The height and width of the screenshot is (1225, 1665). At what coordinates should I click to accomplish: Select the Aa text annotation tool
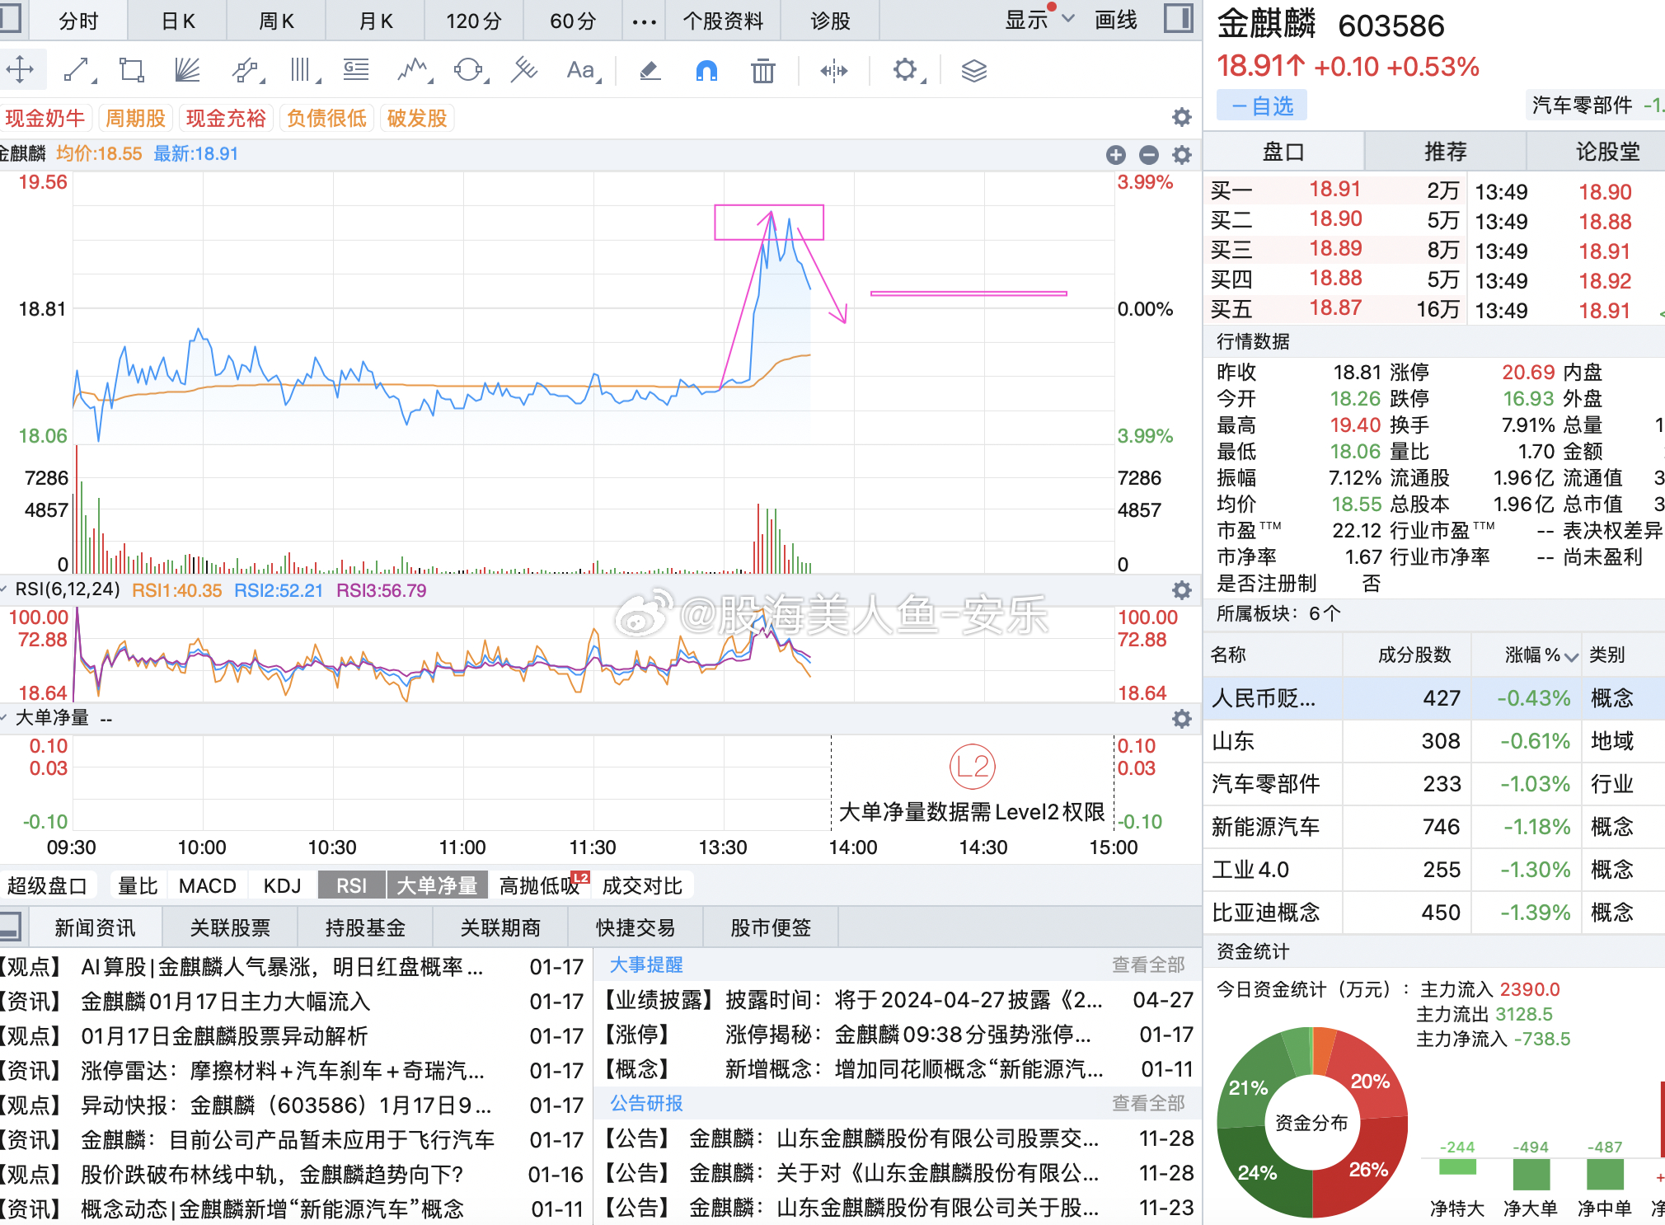point(582,70)
